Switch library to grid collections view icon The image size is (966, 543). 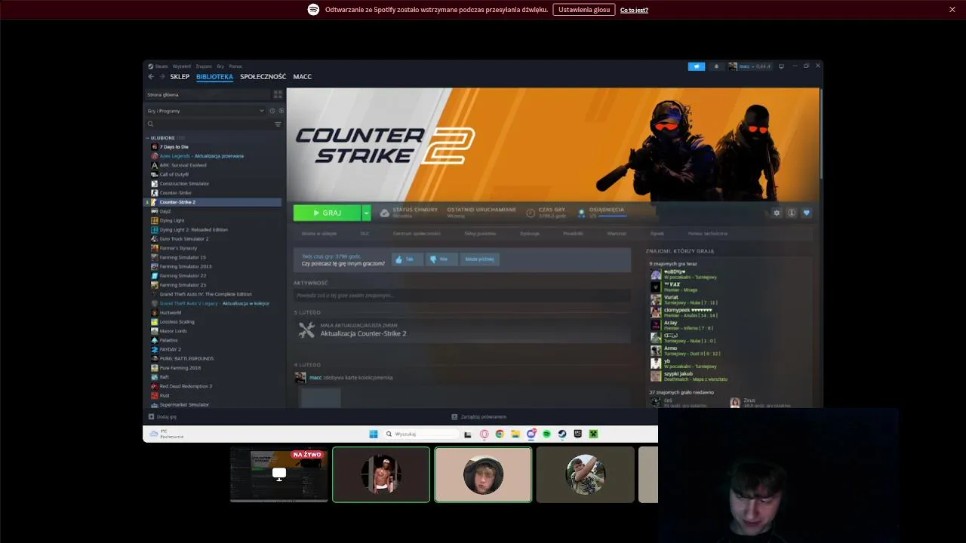tap(278, 95)
